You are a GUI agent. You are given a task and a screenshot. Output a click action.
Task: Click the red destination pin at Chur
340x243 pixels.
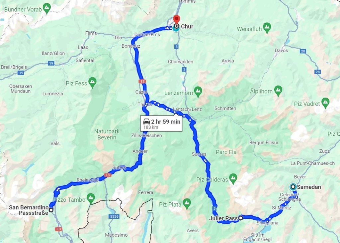tap(177, 19)
